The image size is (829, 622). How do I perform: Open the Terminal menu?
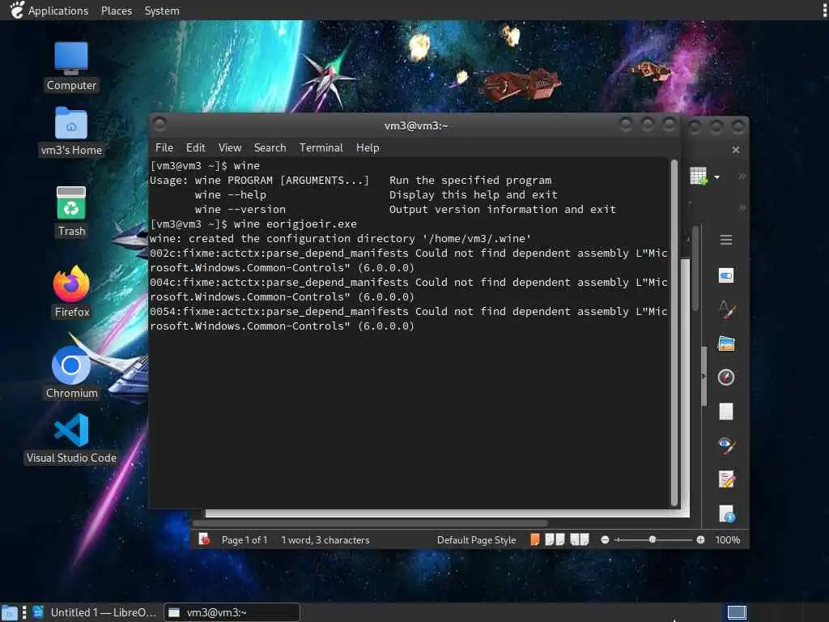coord(321,147)
